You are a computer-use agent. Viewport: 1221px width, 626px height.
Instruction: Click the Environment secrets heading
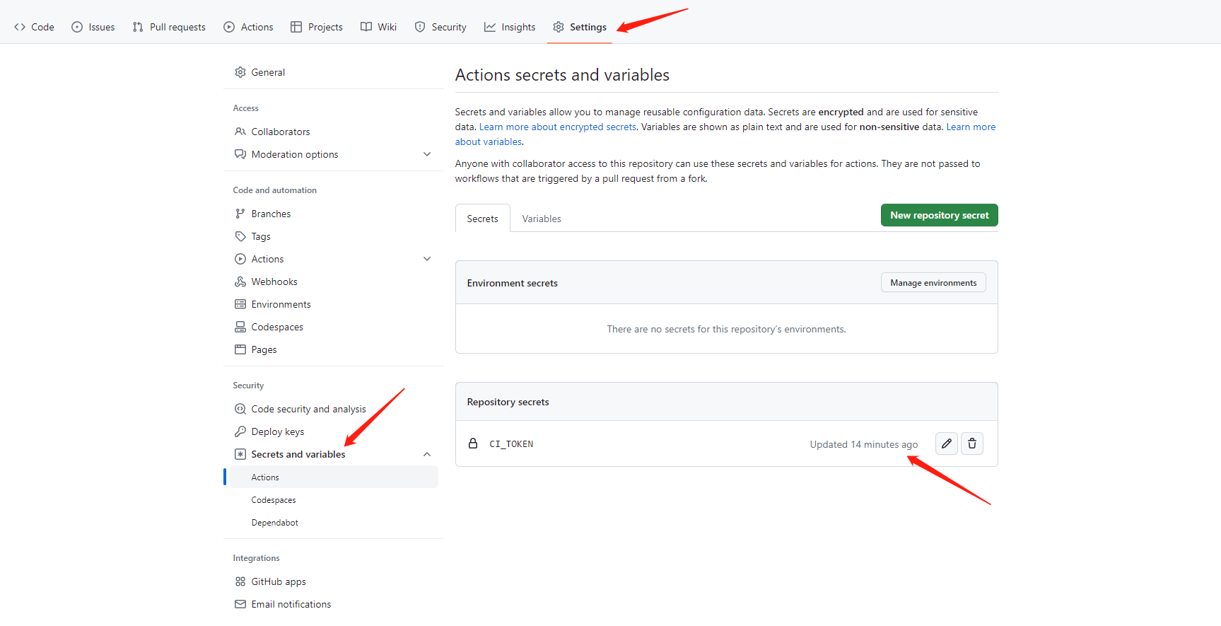click(512, 283)
